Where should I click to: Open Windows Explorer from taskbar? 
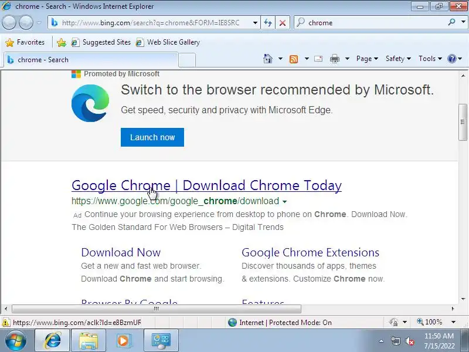pyautogui.click(x=89, y=341)
